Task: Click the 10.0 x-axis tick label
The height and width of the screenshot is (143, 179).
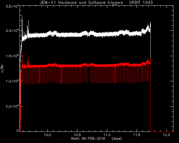Action: tap(48, 135)
